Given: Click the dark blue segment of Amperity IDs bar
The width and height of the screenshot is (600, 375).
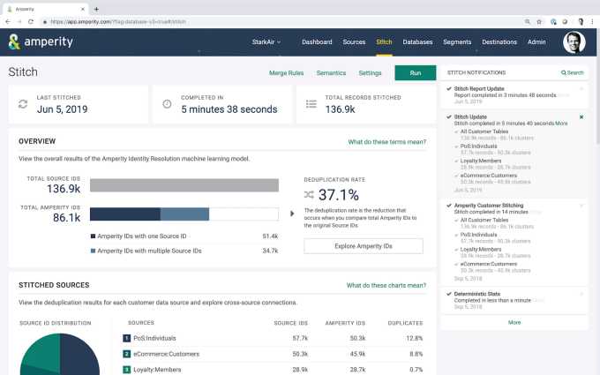Looking at the screenshot, I should click(124, 214).
